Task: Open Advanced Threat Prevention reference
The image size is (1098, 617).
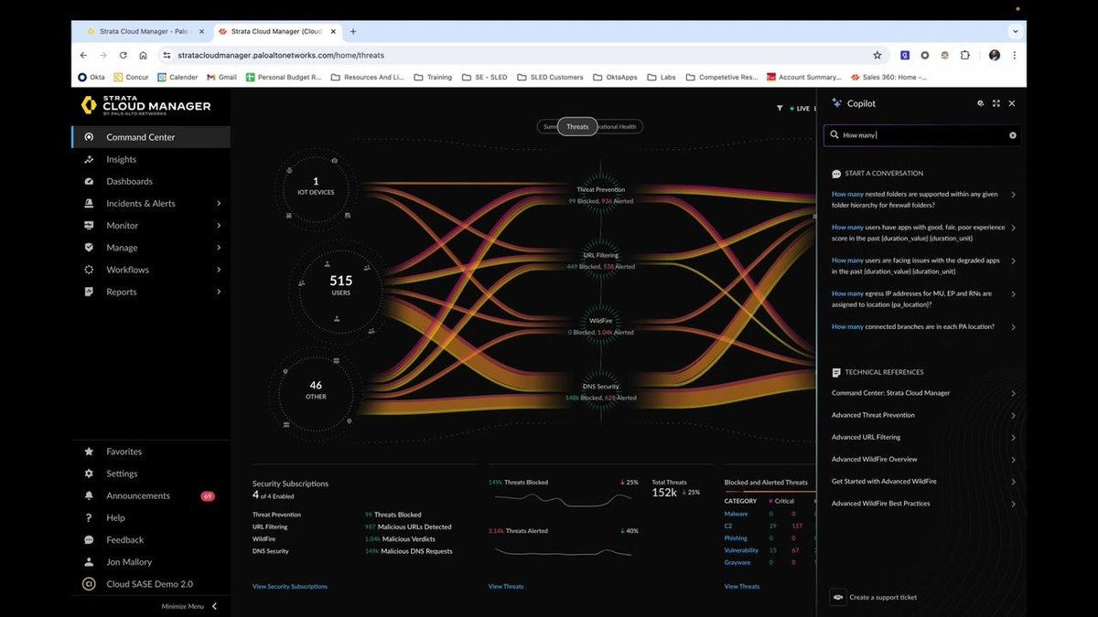Action: [x=923, y=415]
